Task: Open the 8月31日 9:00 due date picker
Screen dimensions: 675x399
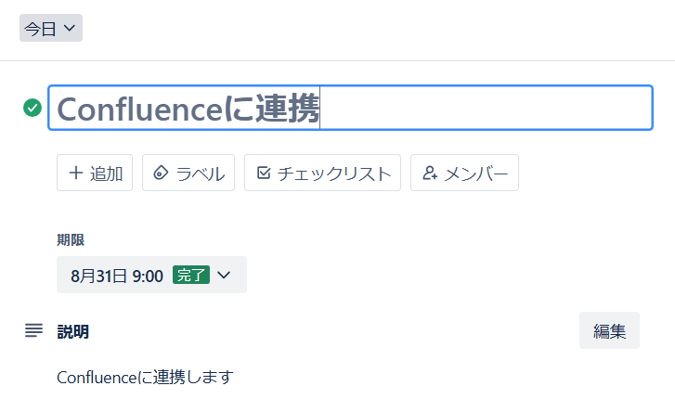Action: click(117, 276)
